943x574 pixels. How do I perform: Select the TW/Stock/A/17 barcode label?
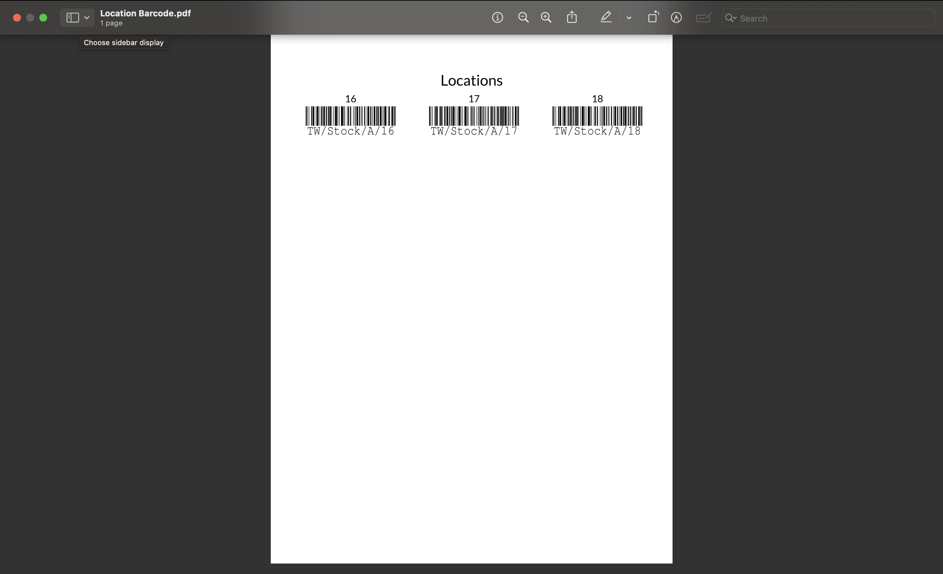tap(473, 115)
